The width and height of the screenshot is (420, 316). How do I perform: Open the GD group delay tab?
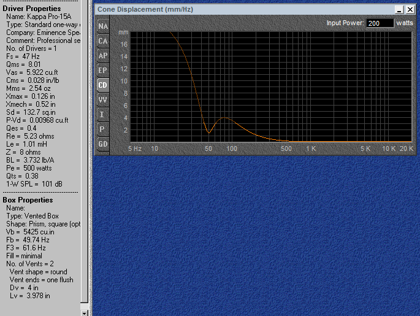tap(103, 144)
